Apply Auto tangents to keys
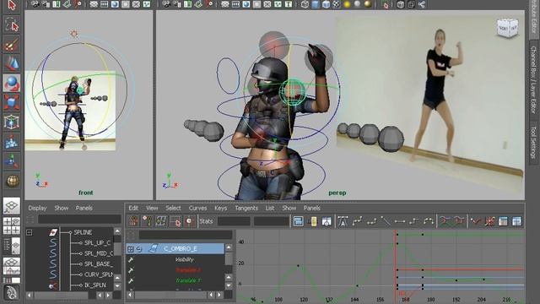Image resolution: width=540 pixels, height=304 pixels. [x=343, y=221]
